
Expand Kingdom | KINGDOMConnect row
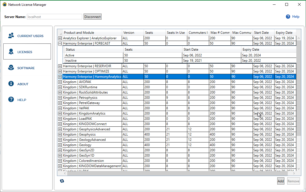[60, 124]
